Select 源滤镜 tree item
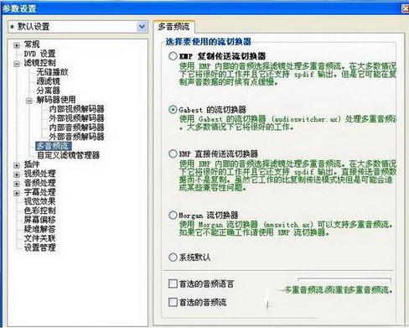 point(48,81)
